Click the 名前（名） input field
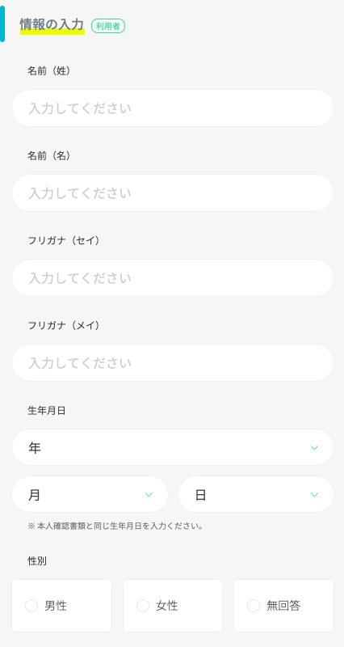The height and width of the screenshot is (647, 344). [x=173, y=193]
